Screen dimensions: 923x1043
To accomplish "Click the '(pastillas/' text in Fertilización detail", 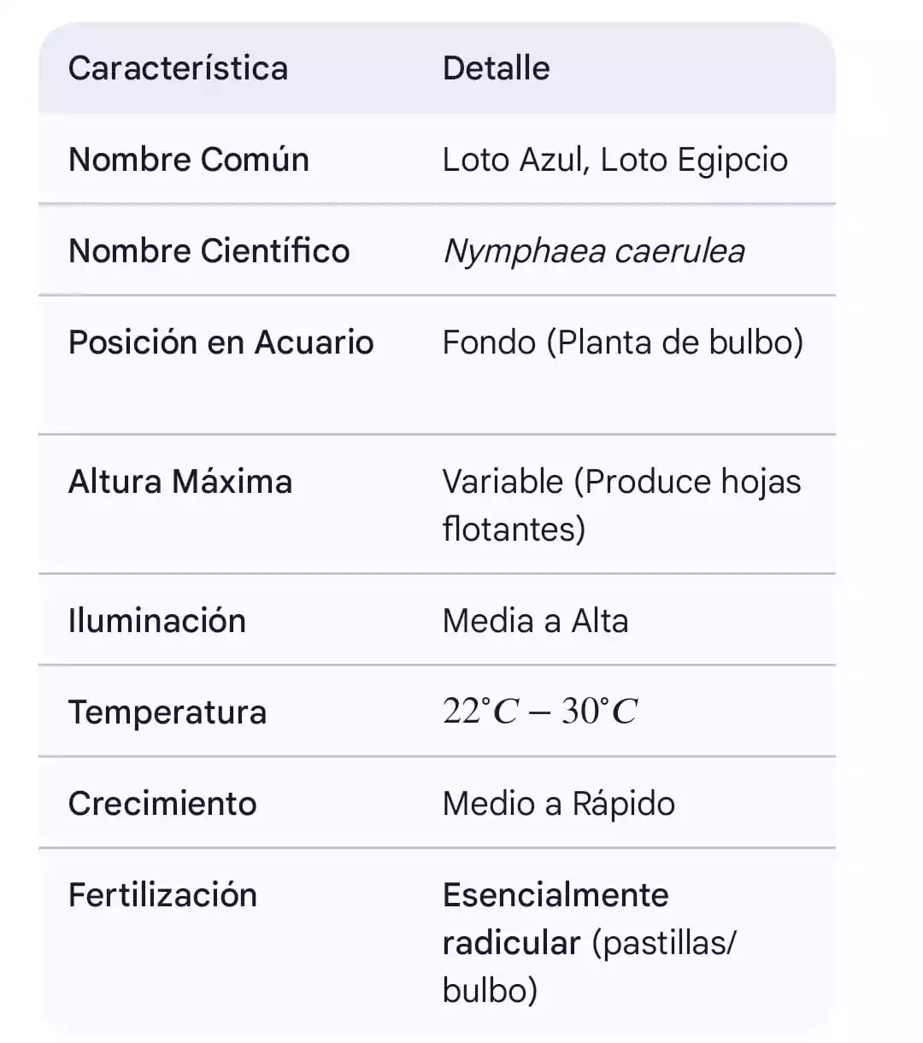I will (663, 943).
